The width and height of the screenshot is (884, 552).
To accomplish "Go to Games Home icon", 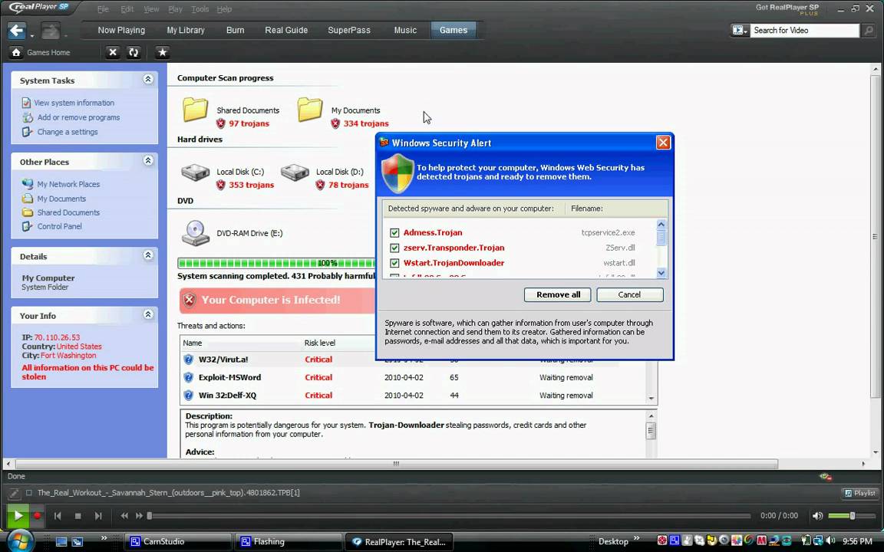I will click(x=16, y=52).
